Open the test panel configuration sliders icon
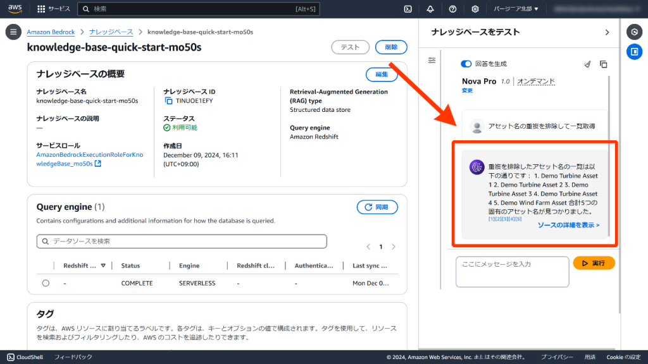The height and width of the screenshot is (364, 648). pyautogui.click(x=432, y=61)
